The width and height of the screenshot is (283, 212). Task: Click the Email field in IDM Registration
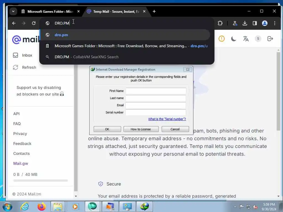(156, 105)
